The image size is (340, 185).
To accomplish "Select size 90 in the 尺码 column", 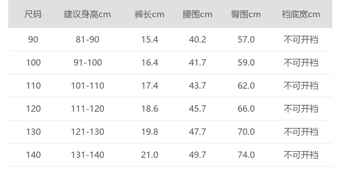I will coord(33,39).
